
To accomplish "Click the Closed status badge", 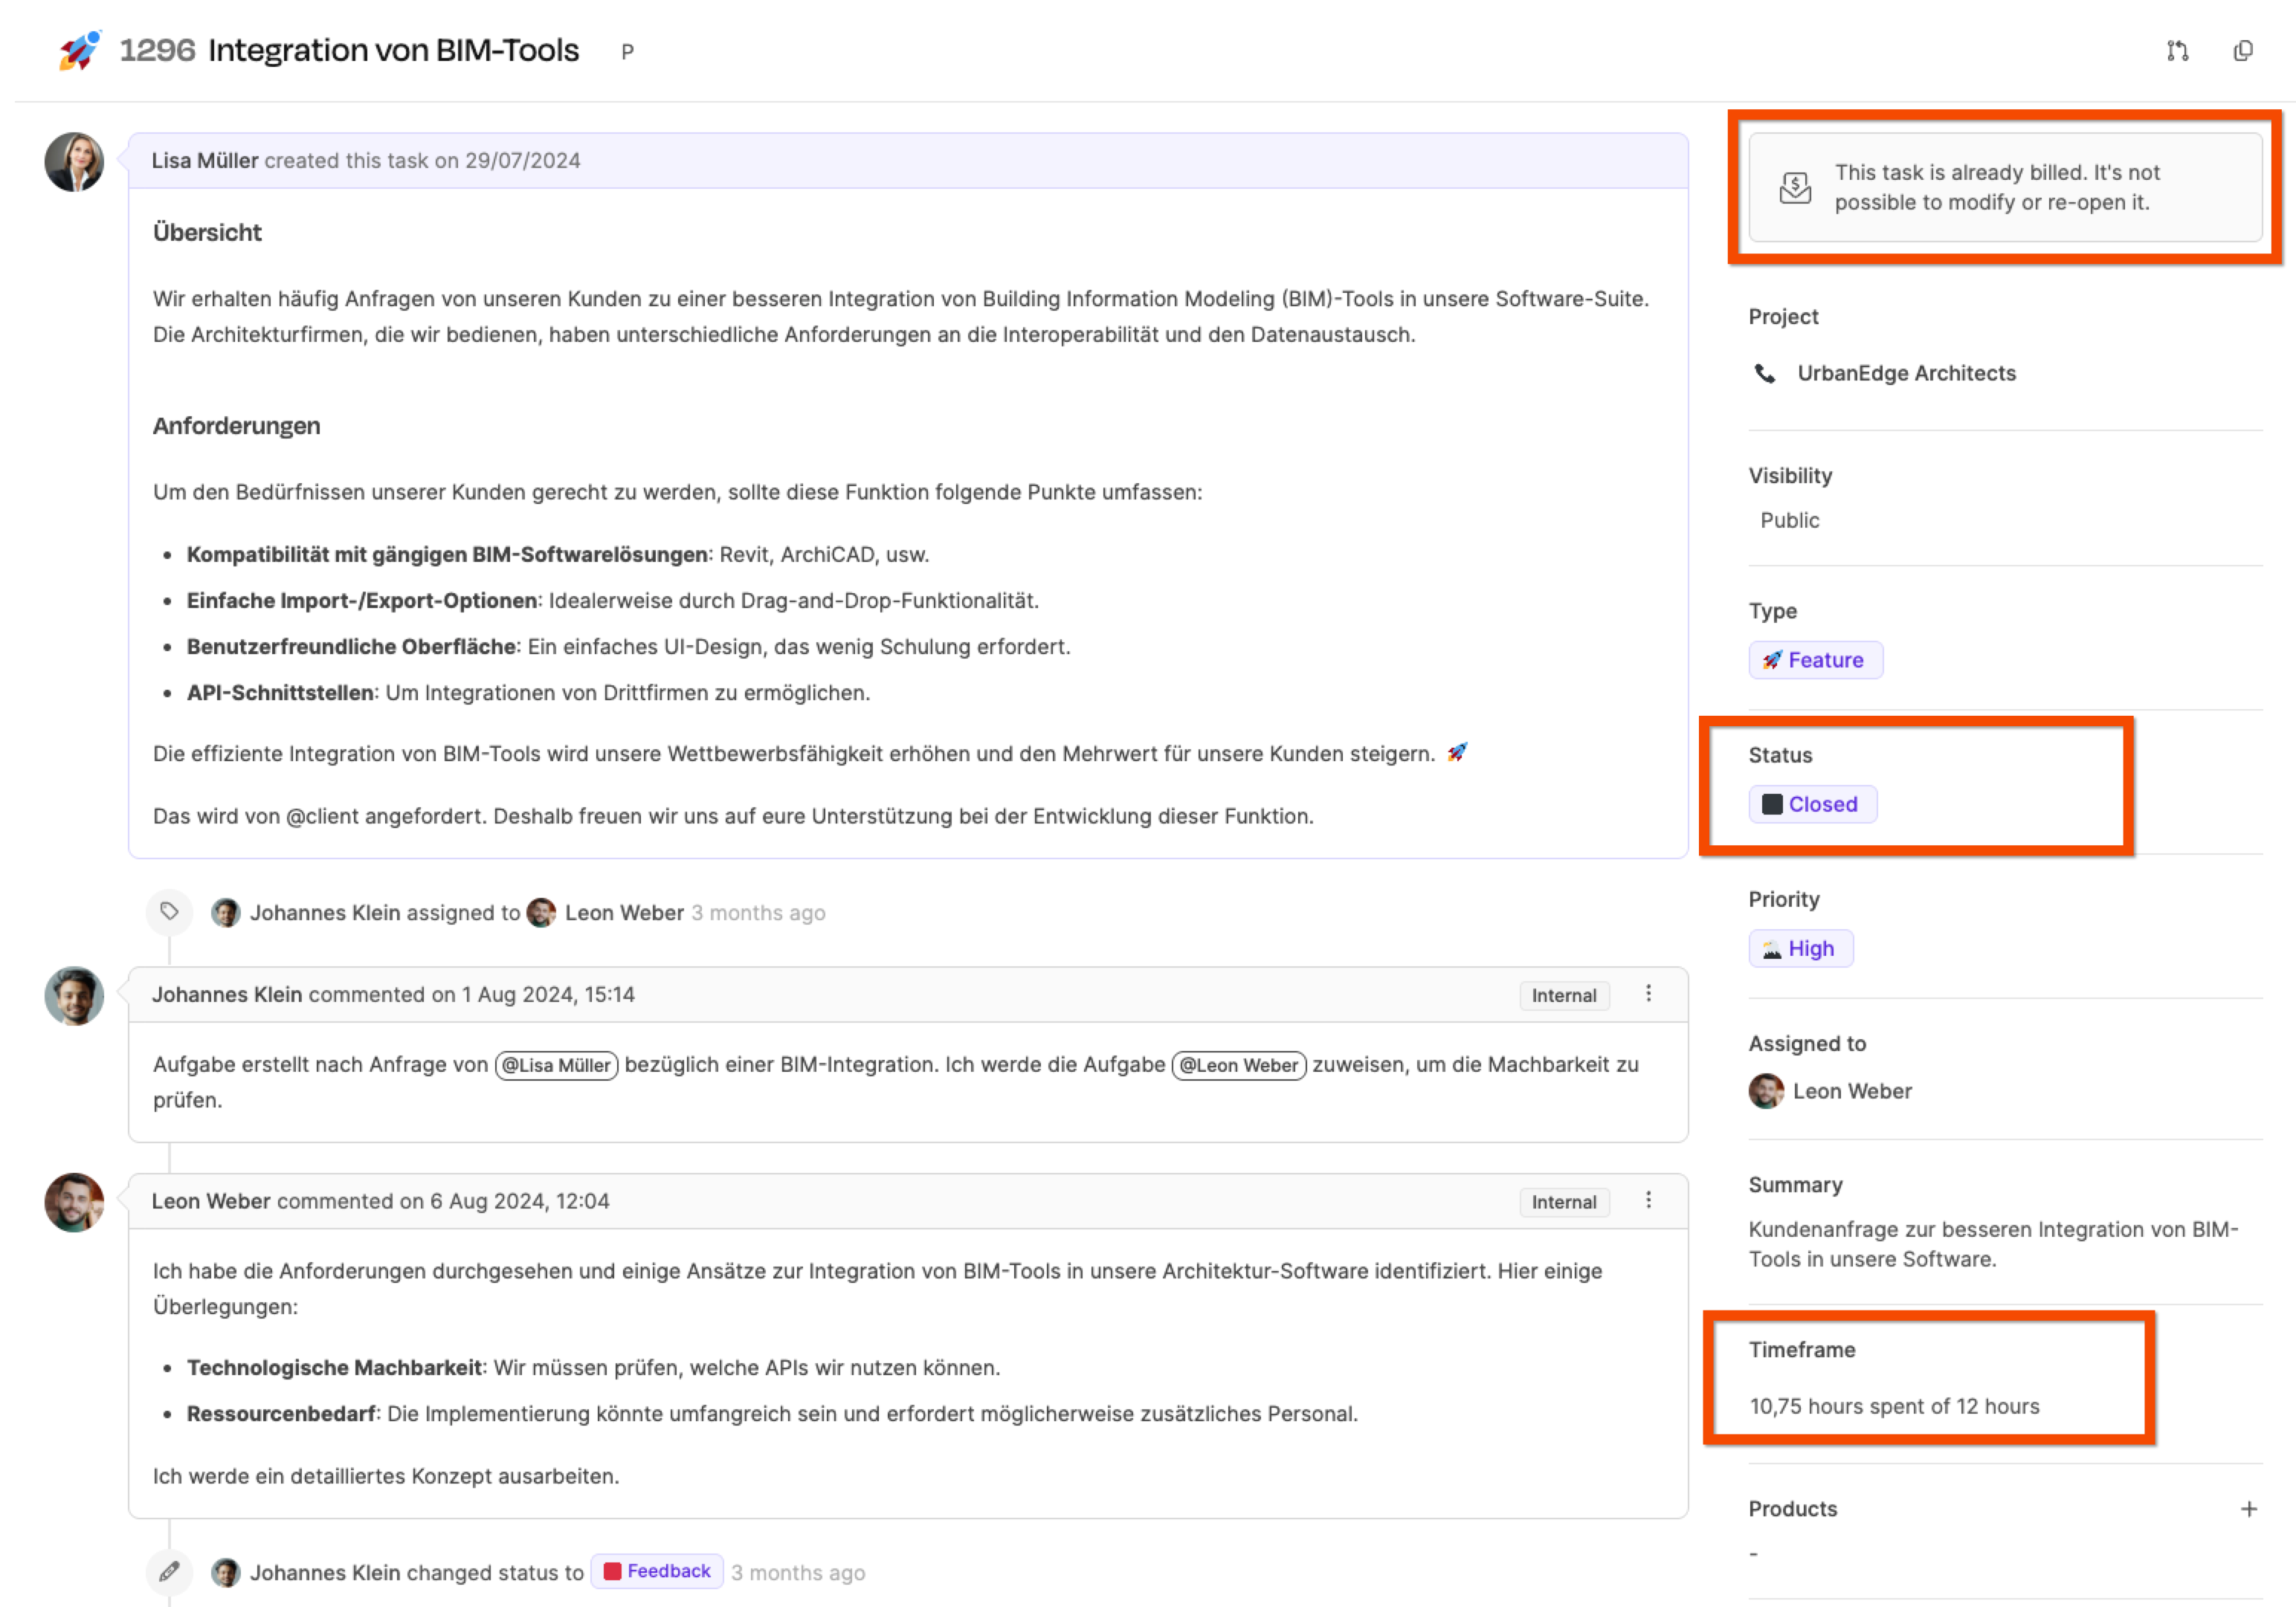I will tap(1811, 804).
